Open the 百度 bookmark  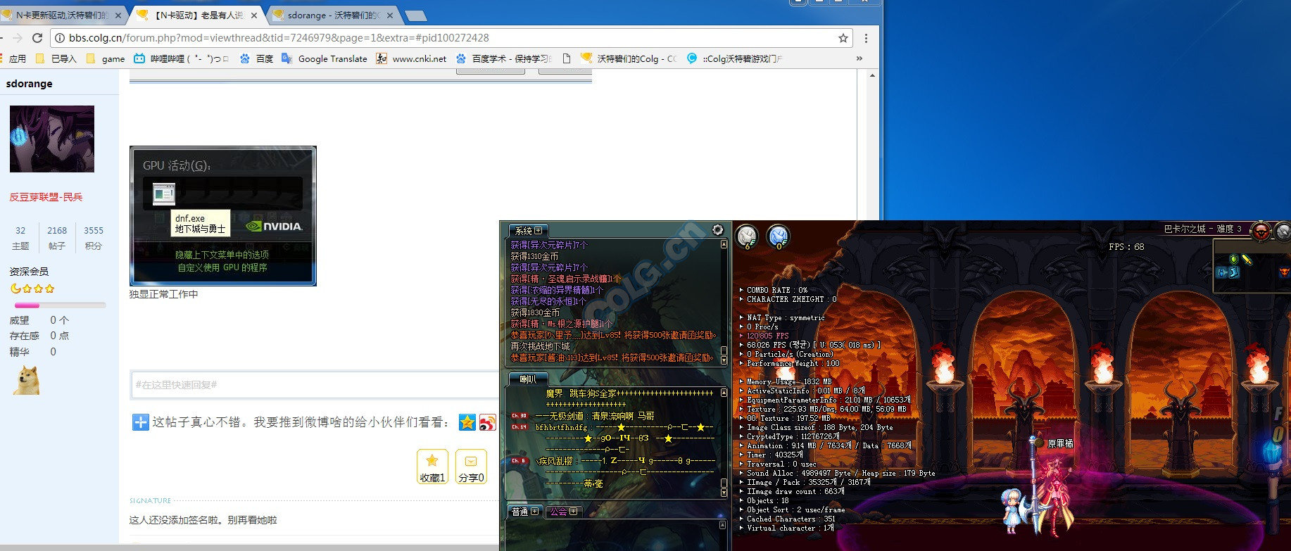(256, 58)
